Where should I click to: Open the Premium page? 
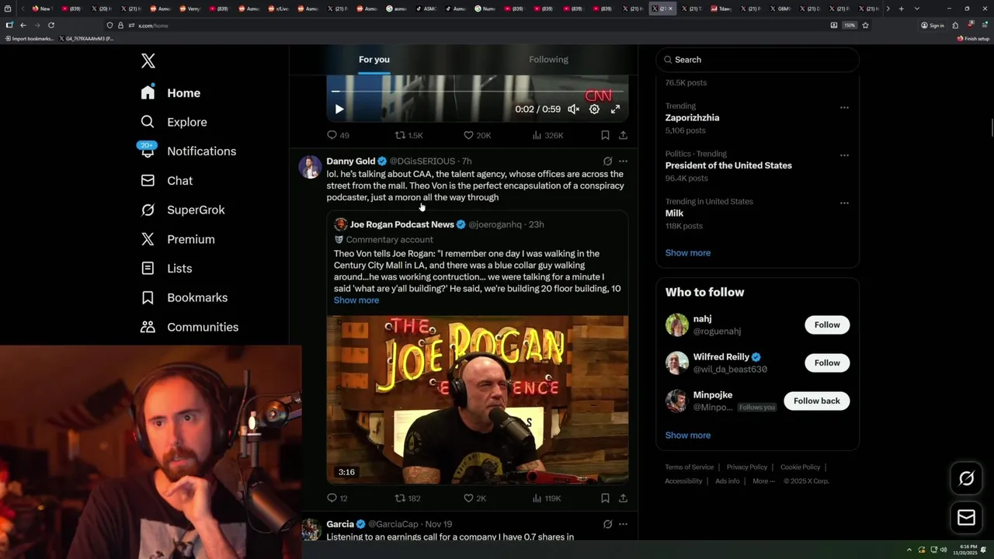click(x=177, y=239)
